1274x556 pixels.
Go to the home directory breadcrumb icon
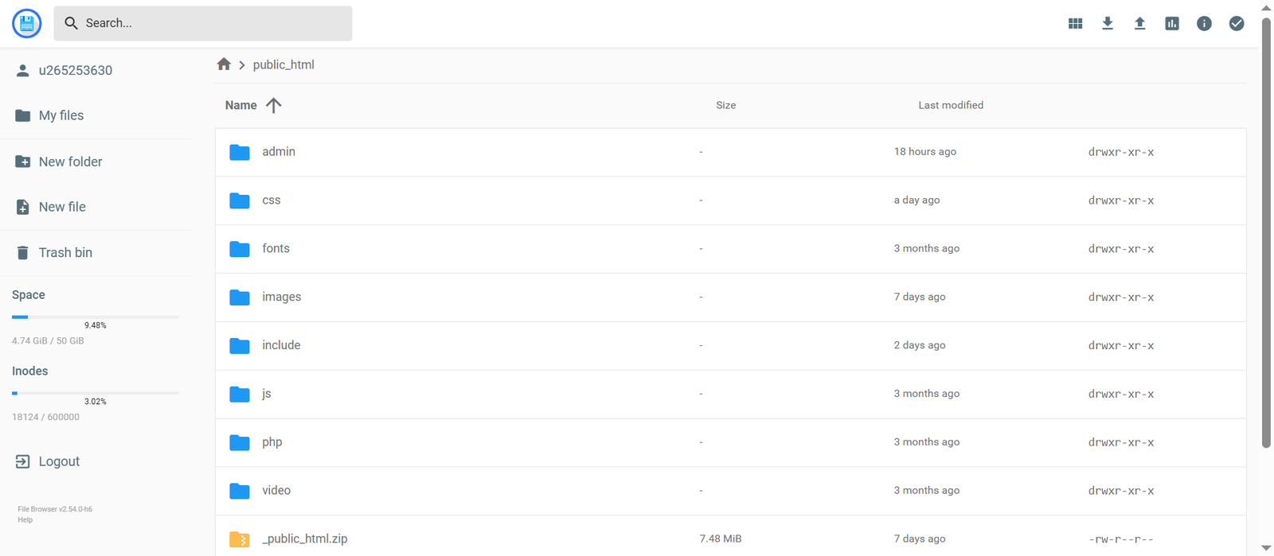click(x=224, y=64)
